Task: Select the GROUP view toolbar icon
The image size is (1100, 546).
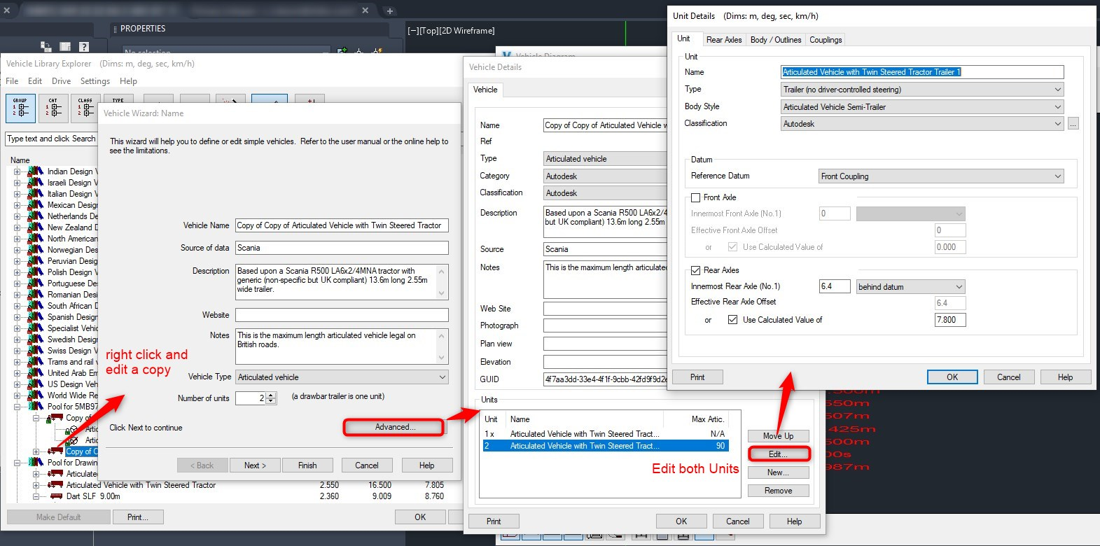Action: 20,108
